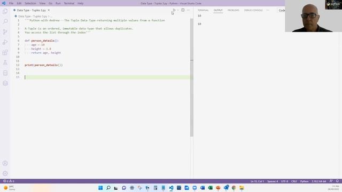Open the Edit menu

pyautogui.click(x=19, y=3)
